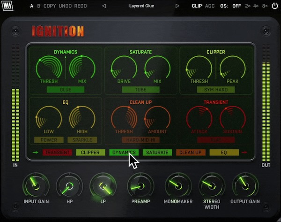Screen dimensions: 281x222
Task: Click the DYNAMICS chain order block
Action: [x=124, y=153]
